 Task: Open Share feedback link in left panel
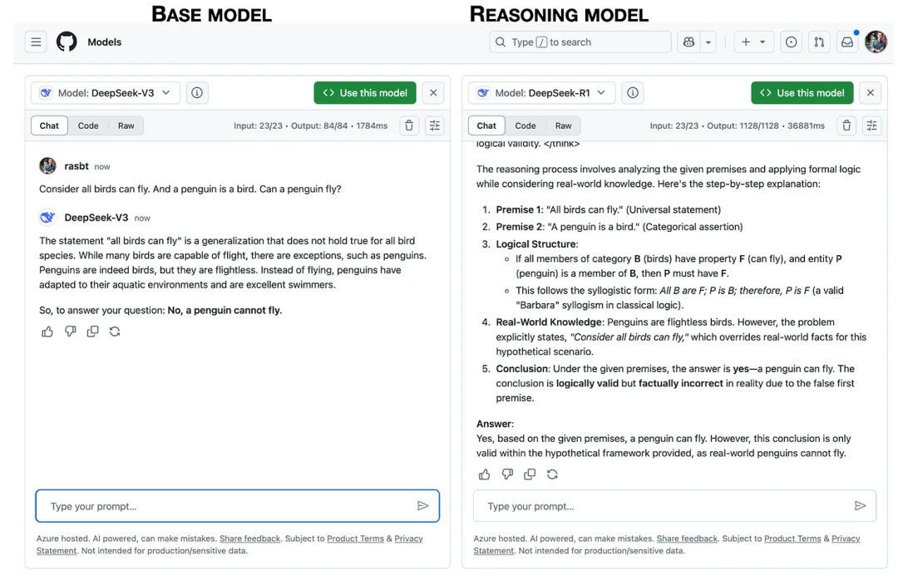[x=249, y=538]
